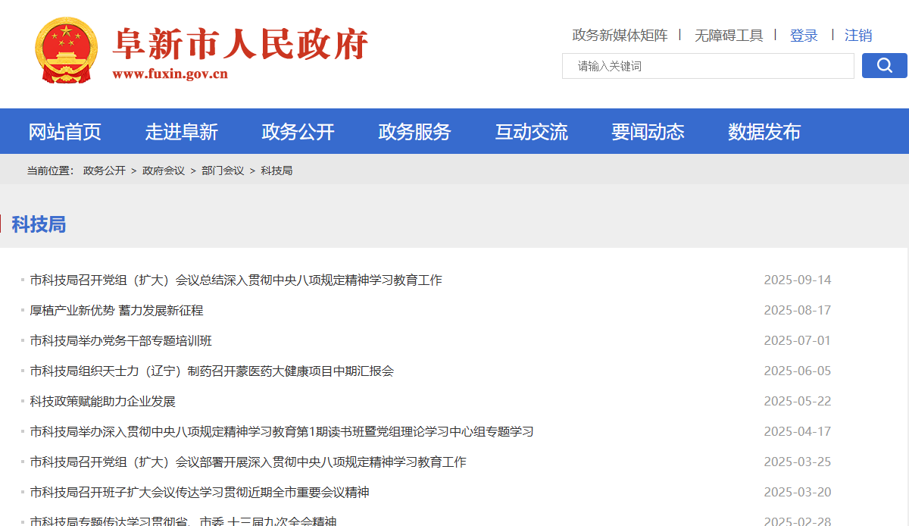Viewport: 909px width, 526px height.
Task: Click the 登录 login link
Action: (x=804, y=36)
